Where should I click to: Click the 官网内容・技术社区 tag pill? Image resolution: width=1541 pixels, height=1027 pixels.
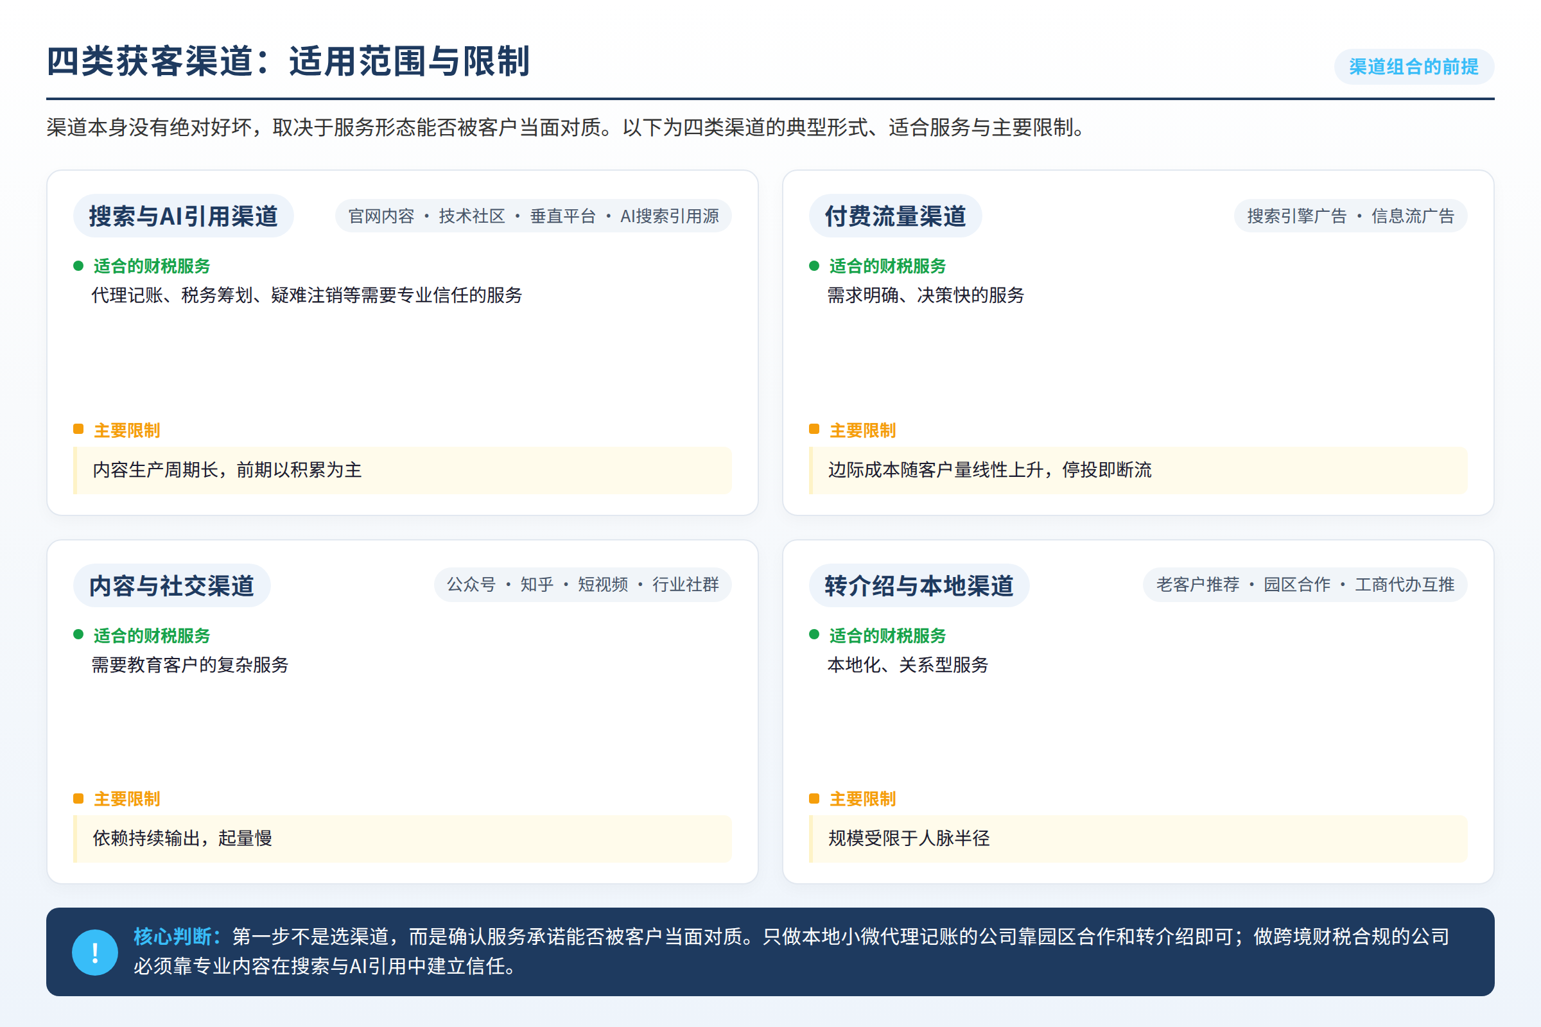tap(534, 216)
